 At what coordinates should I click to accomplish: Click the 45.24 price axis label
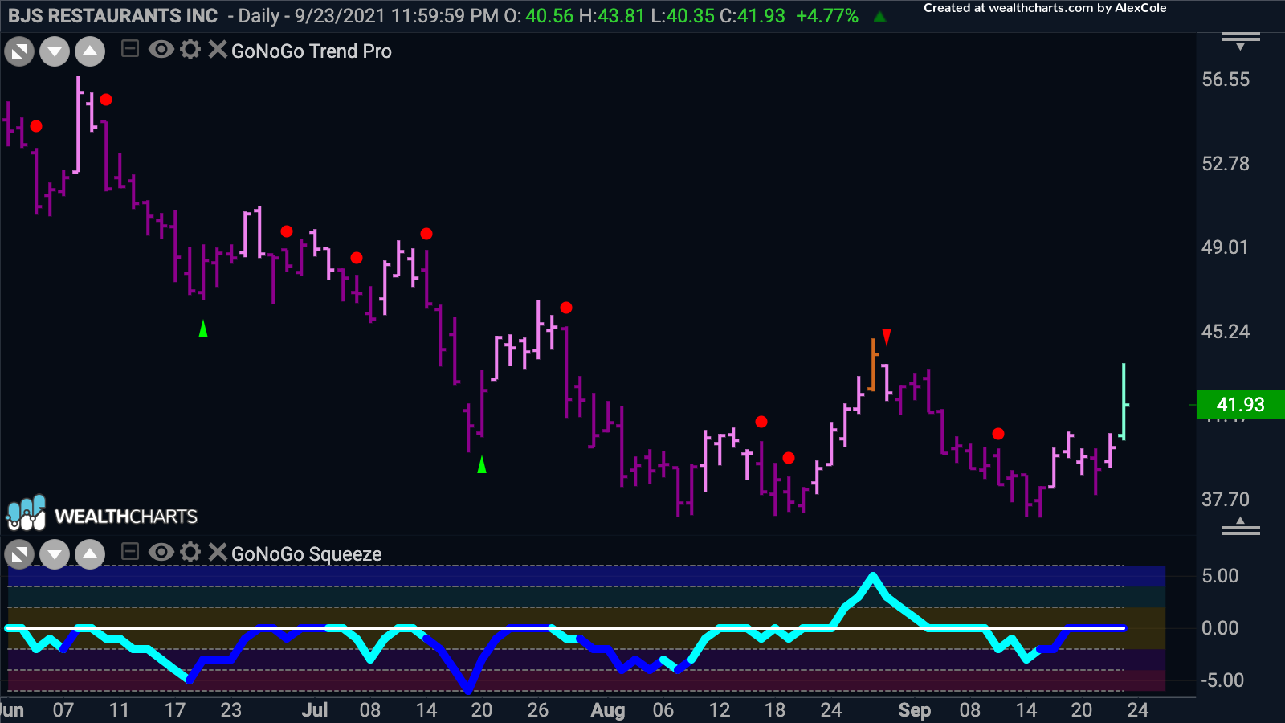1226,332
